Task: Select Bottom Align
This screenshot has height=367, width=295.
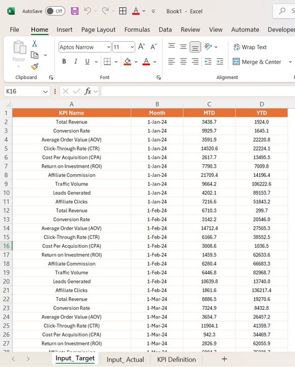Action: (x=195, y=47)
